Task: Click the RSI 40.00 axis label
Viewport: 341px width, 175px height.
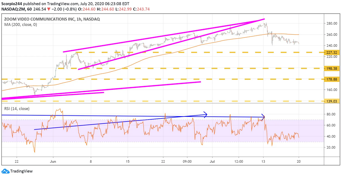Action: tap(330, 136)
